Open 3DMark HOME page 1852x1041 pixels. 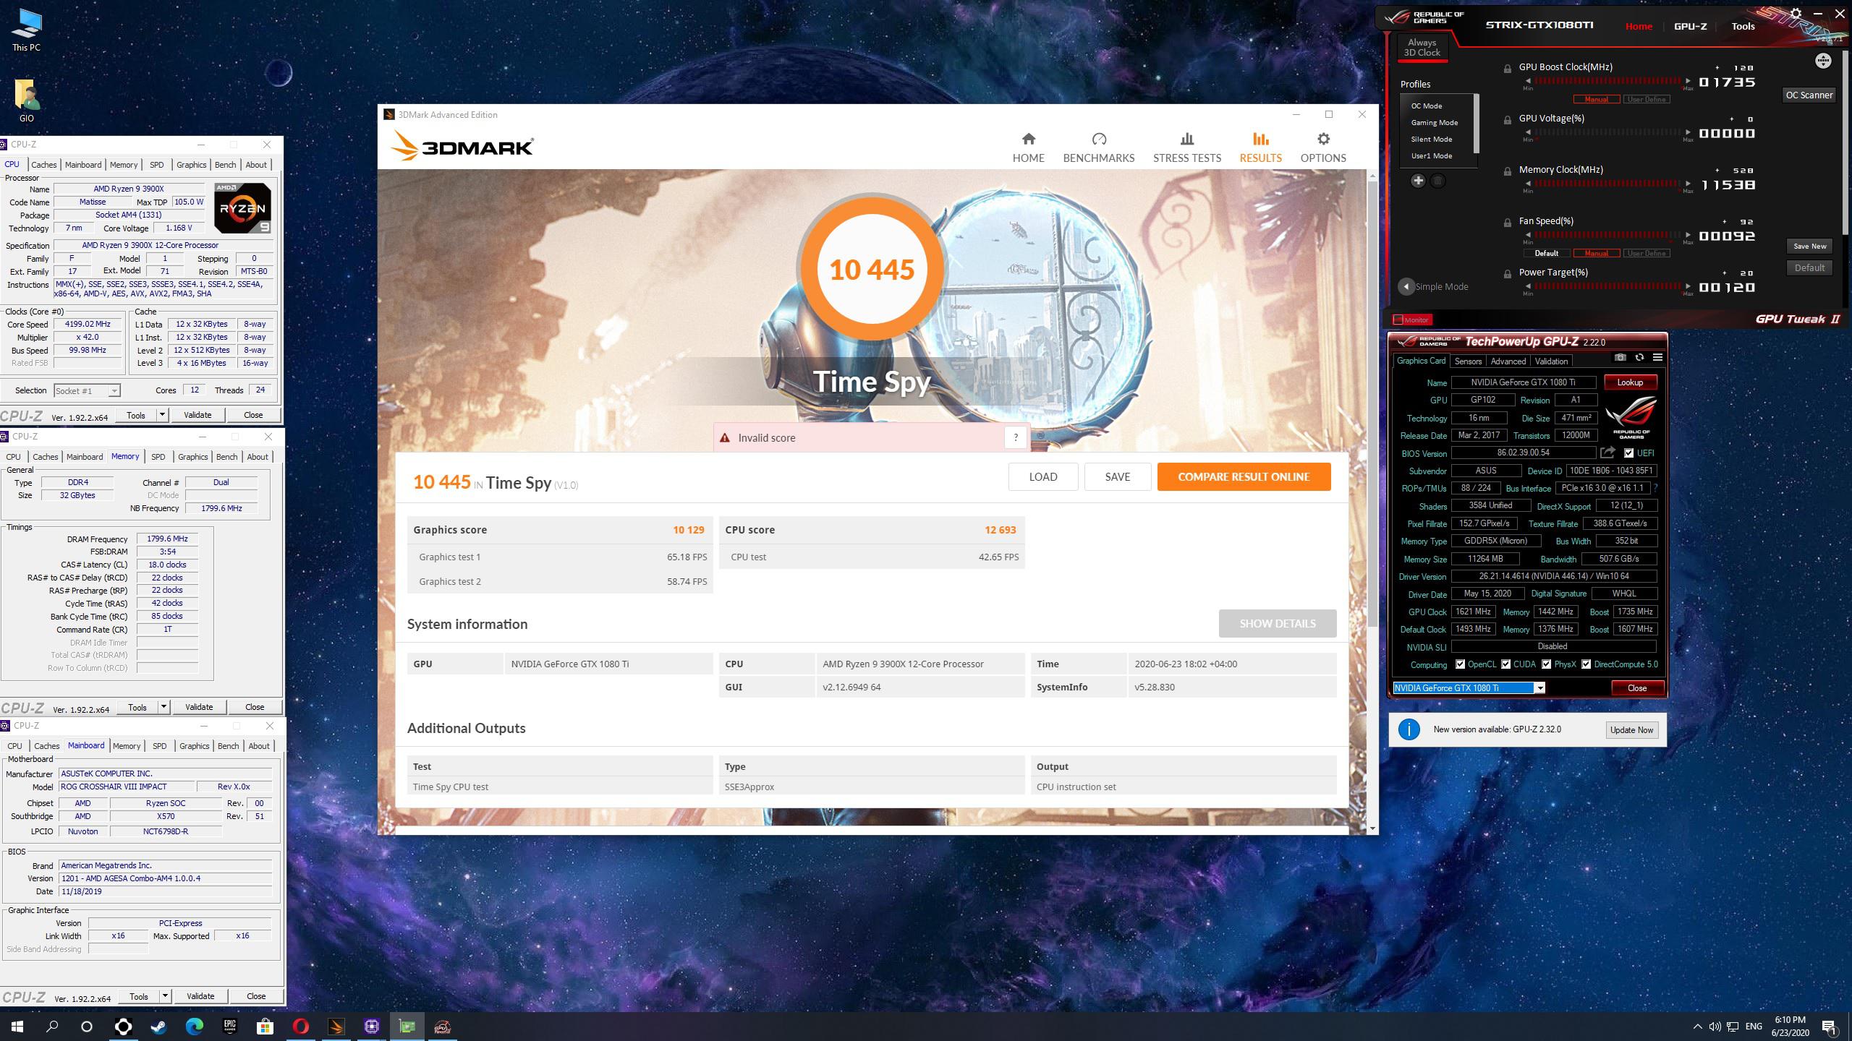(1028, 147)
